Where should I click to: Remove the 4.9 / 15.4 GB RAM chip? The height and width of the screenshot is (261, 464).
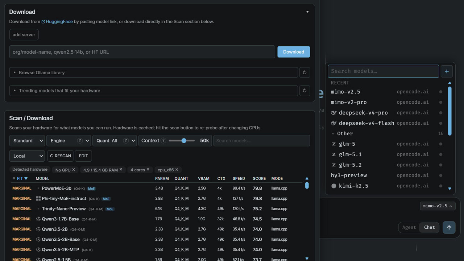[x=121, y=170]
